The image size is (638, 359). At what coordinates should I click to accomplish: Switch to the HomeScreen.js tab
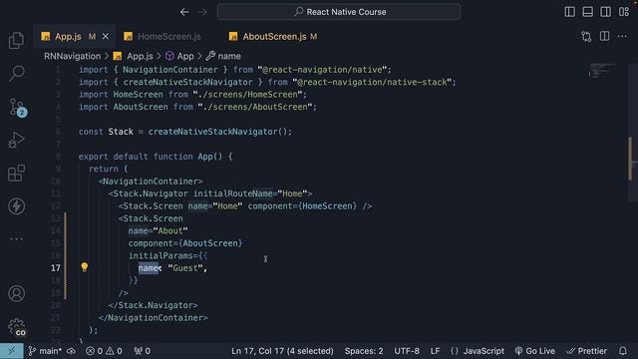tap(168, 37)
